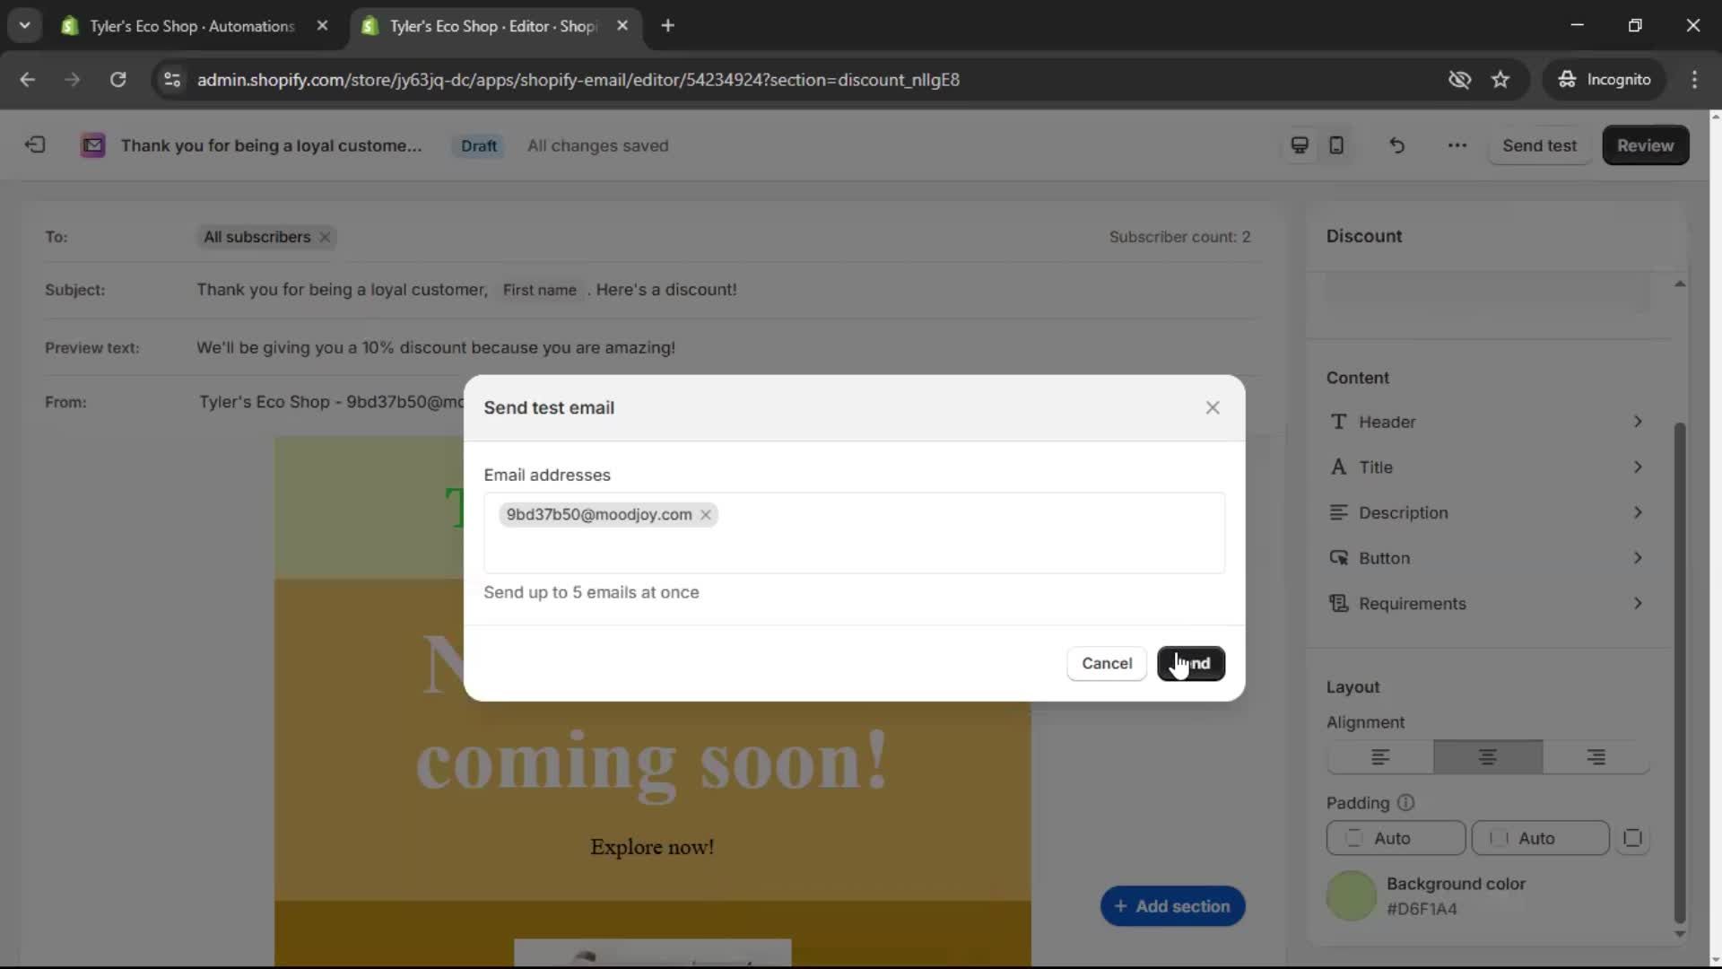1722x969 pixels.
Task: Select left alignment for the layout
Action: point(1379,756)
